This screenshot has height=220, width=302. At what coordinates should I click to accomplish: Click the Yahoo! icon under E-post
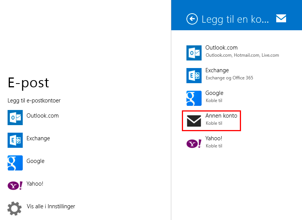pos(15,186)
